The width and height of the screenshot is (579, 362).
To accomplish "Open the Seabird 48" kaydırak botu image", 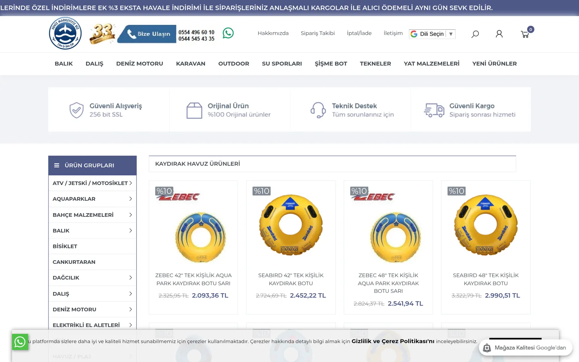I will coord(486,225).
